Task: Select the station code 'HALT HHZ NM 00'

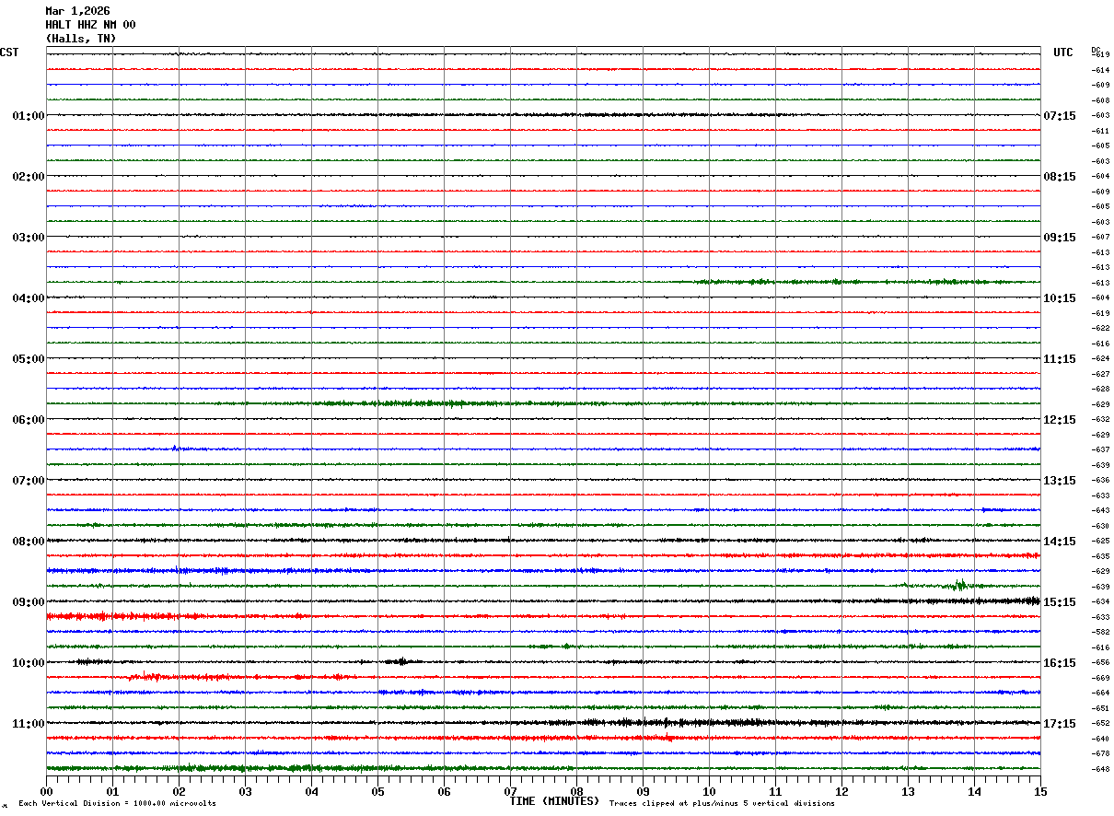Action: click(90, 25)
